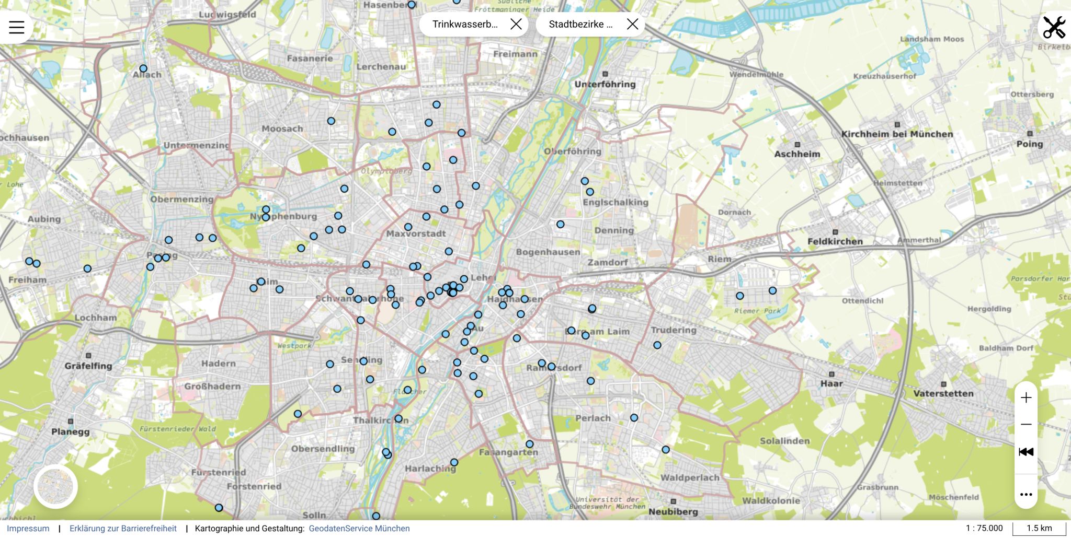Click the fountain marker in Harlaching
1071x538 pixels.
click(454, 462)
